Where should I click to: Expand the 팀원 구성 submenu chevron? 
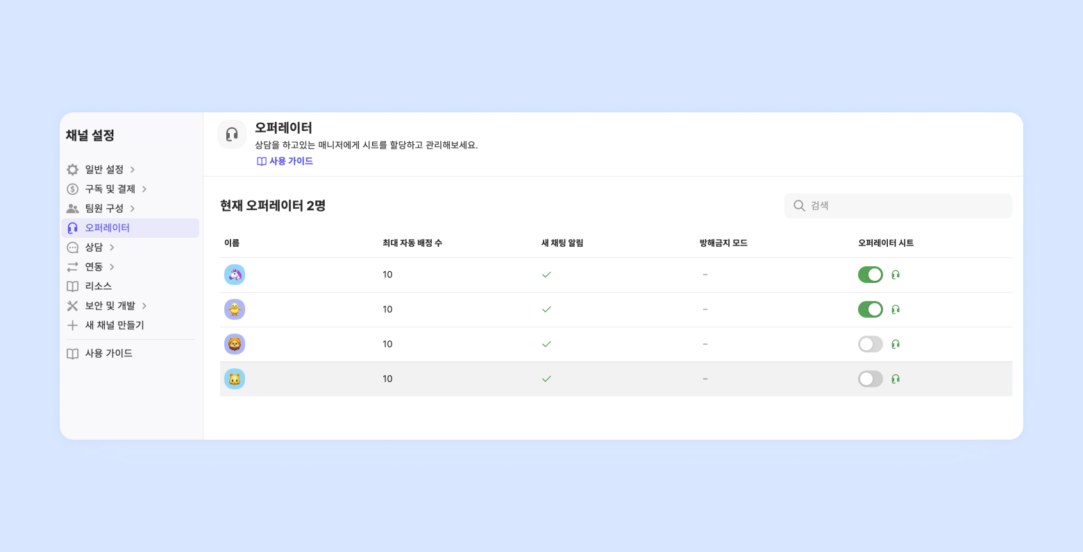click(133, 209)
